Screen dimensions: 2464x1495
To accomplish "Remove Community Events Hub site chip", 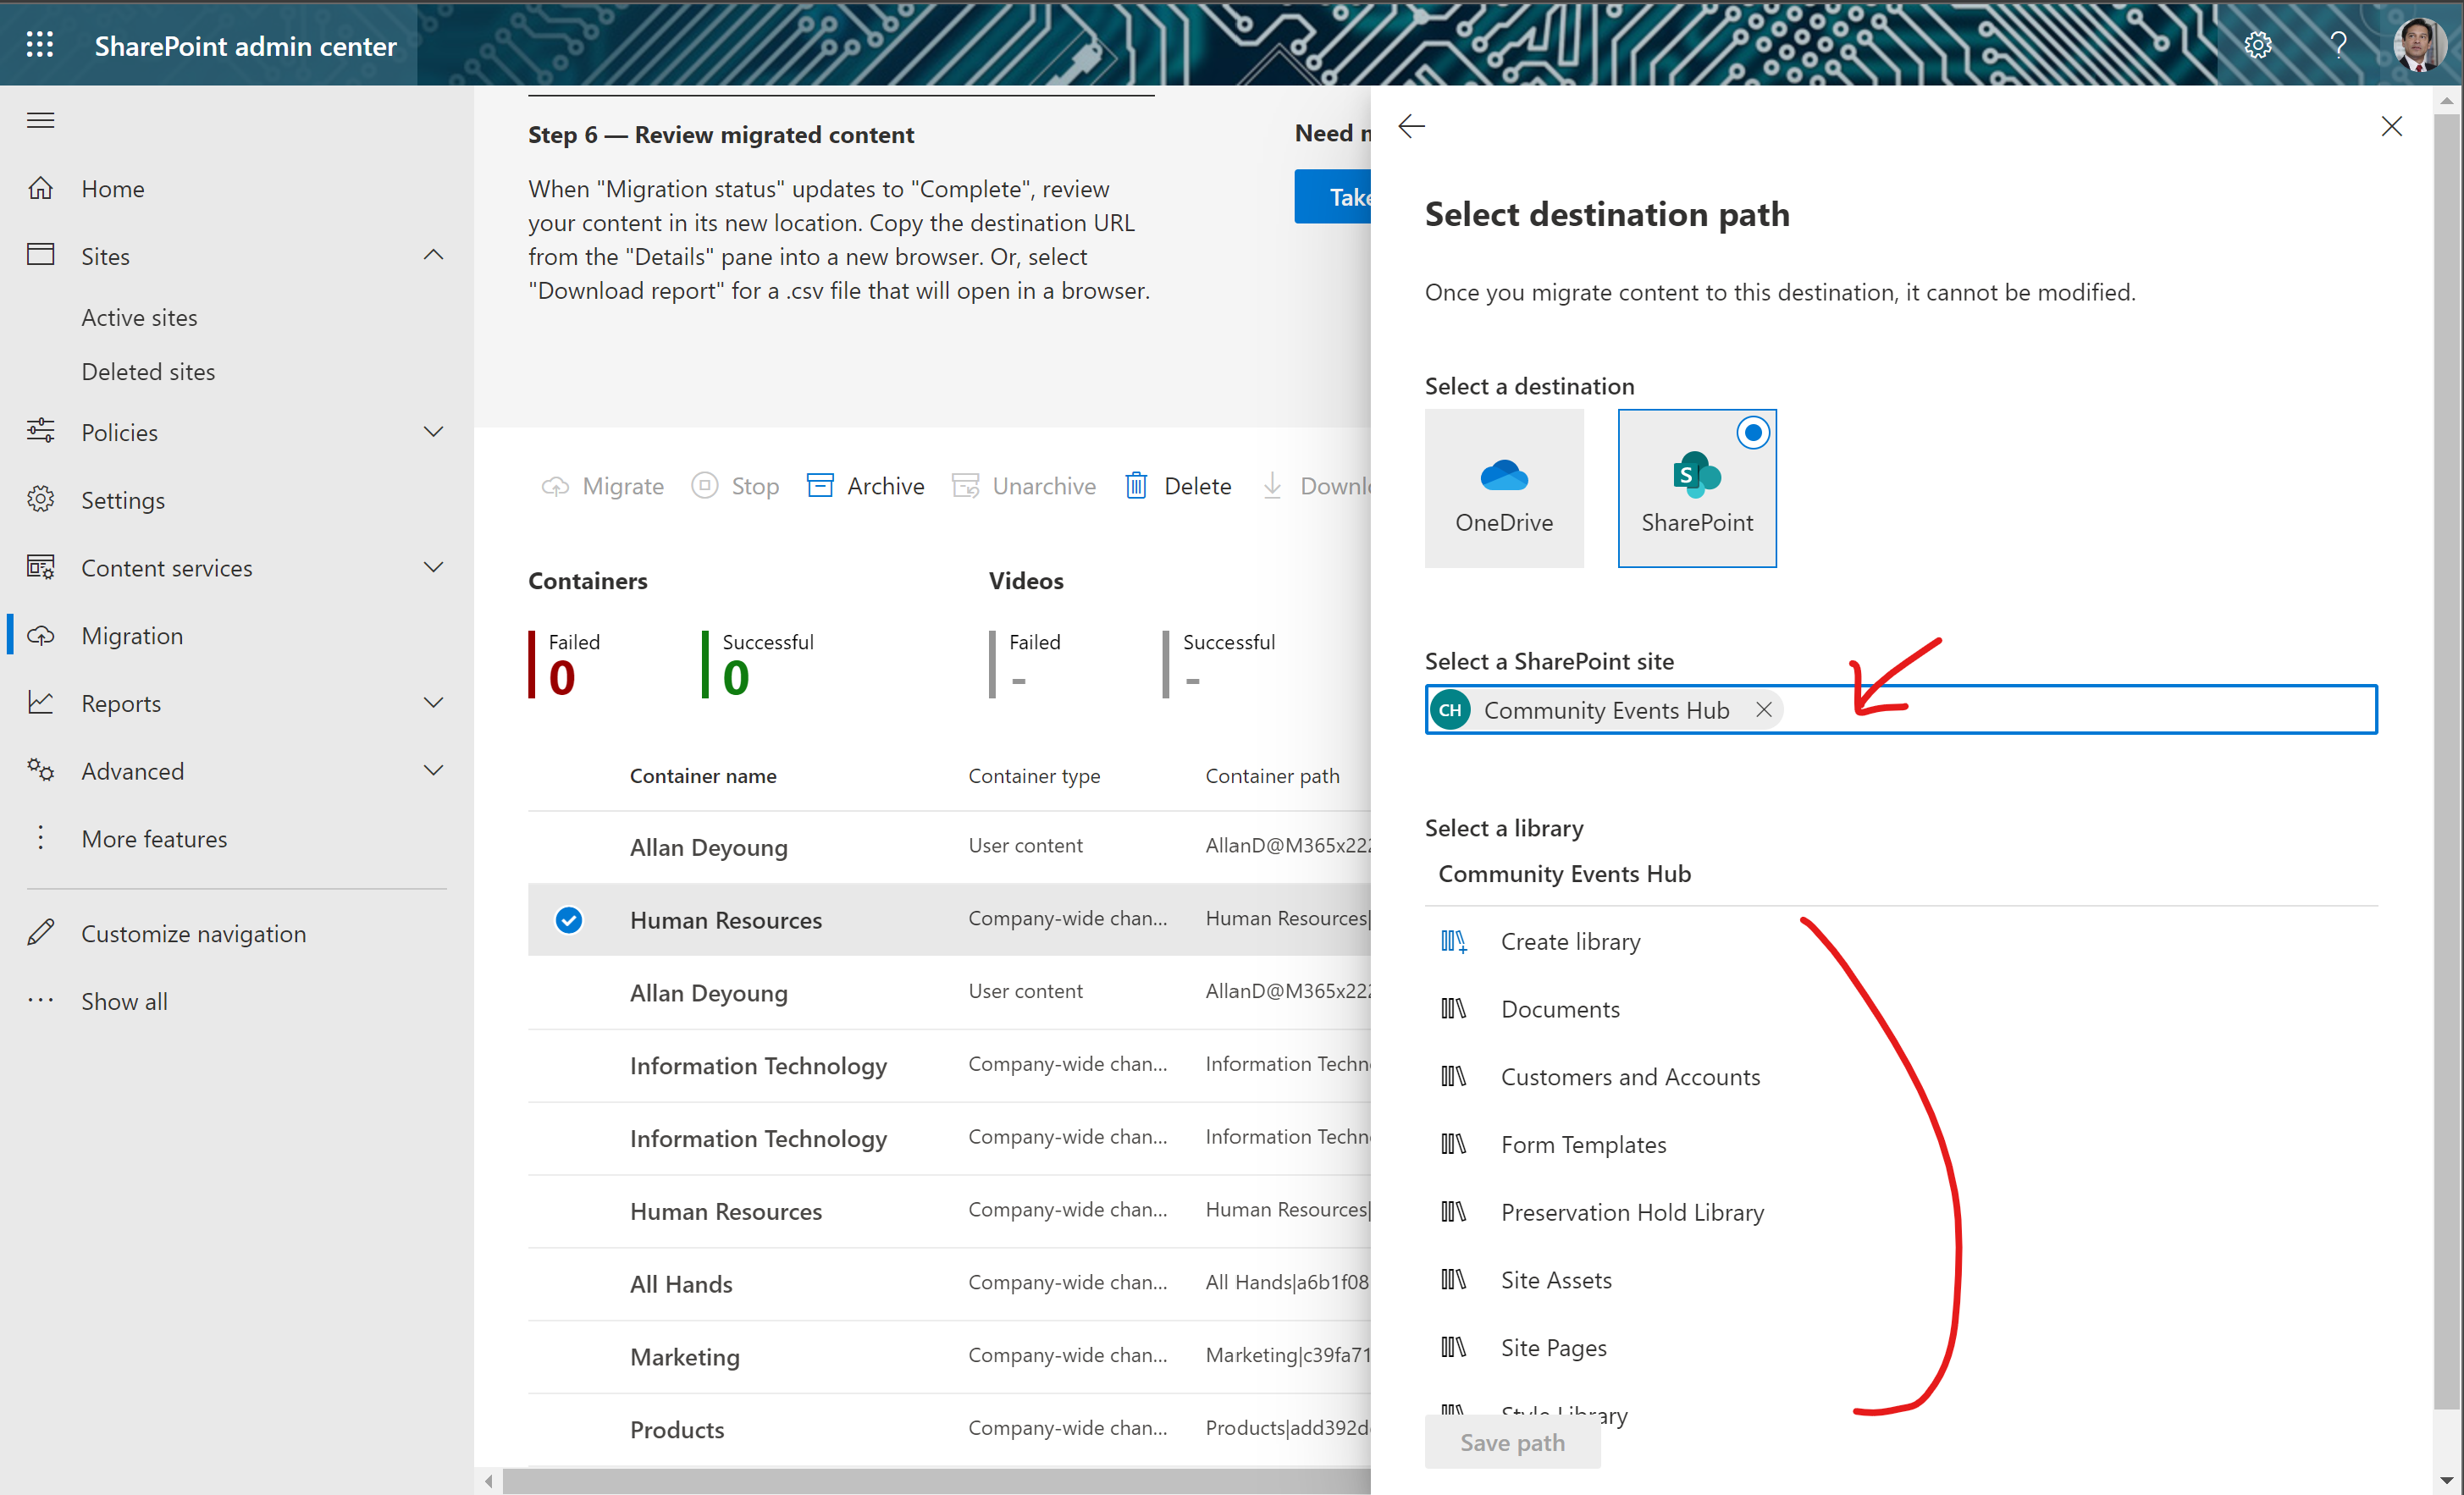I will point(1763,709).
